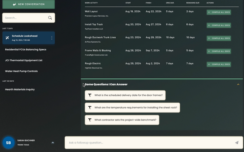
Task: Compile all docs for Wall Layout
Action: [219, 12]
